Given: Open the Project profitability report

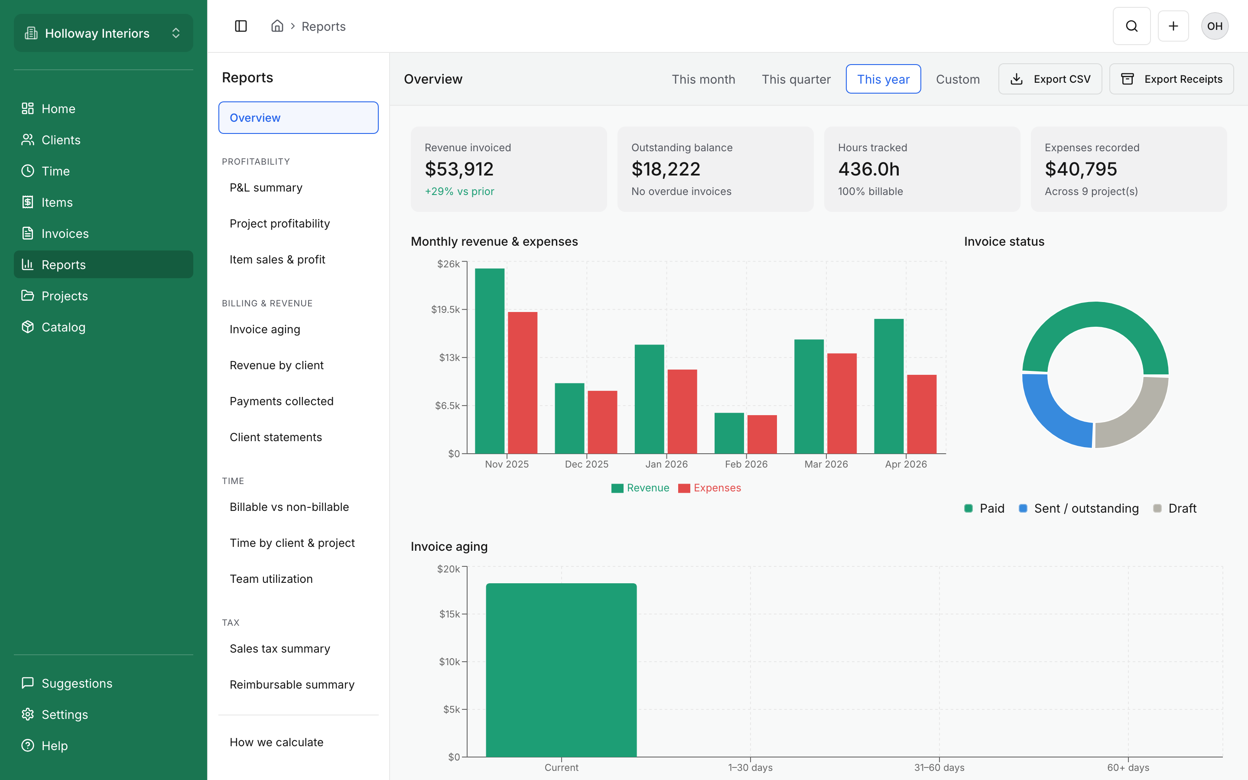Looking at the screenshot, I should tap(298, 223).
